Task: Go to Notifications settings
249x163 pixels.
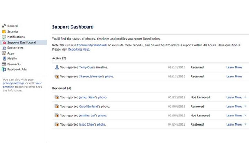Action: [x=16, y=37]
